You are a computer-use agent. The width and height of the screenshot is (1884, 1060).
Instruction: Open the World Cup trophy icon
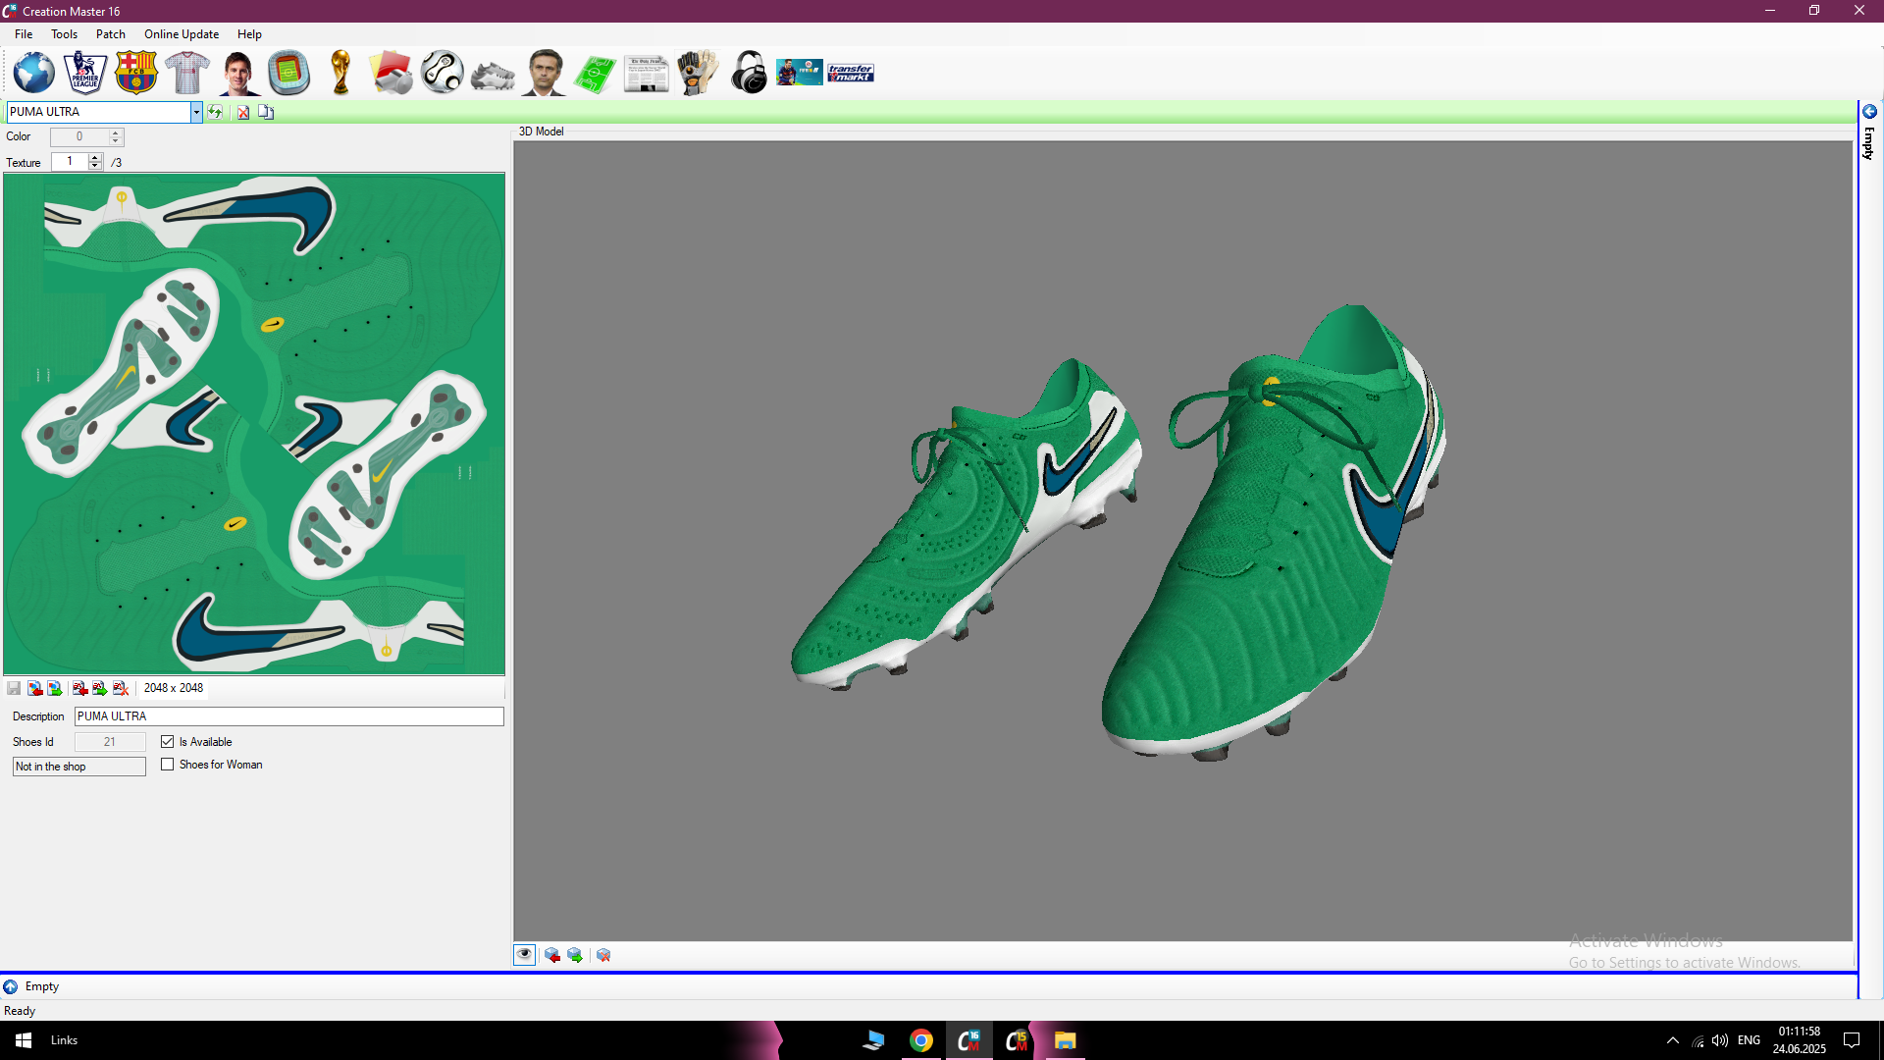(x=340, y=73)
